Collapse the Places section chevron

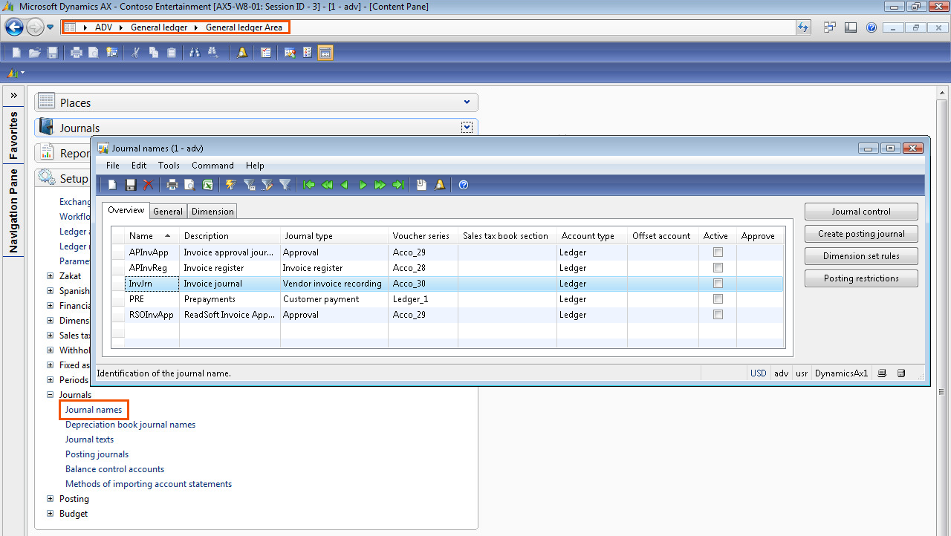[467, 102]
